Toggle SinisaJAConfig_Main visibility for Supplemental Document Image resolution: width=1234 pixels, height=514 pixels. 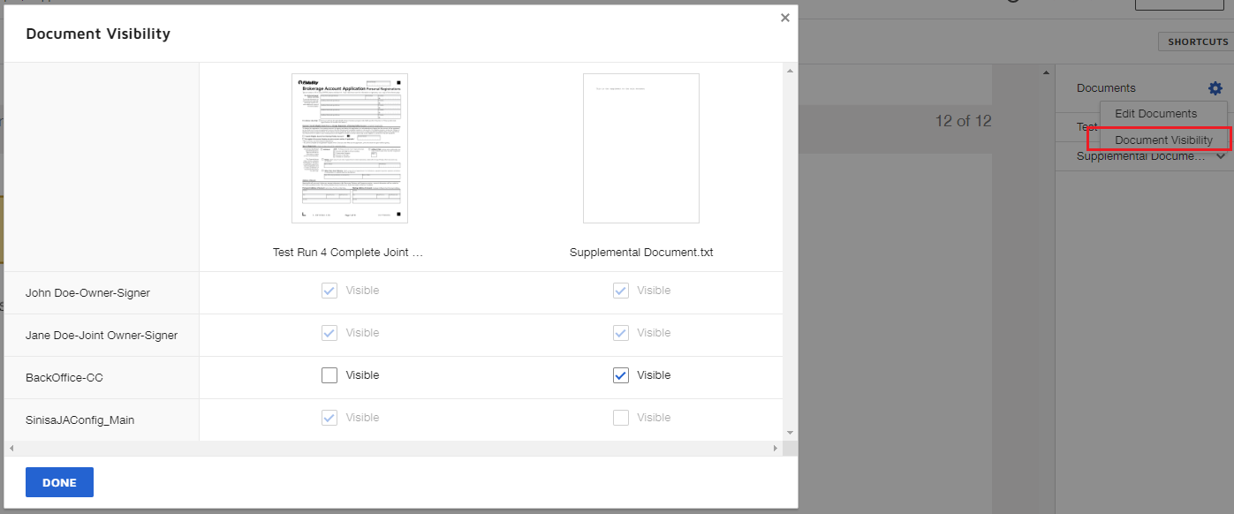[621, 418]
